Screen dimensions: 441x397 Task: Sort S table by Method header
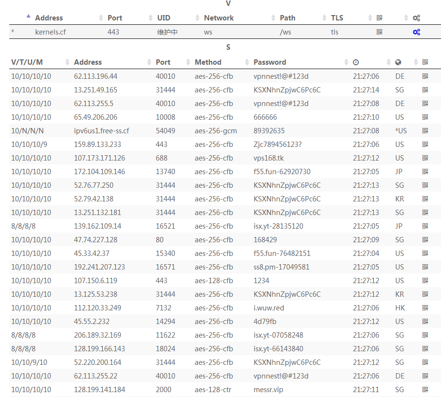(208, 62)
